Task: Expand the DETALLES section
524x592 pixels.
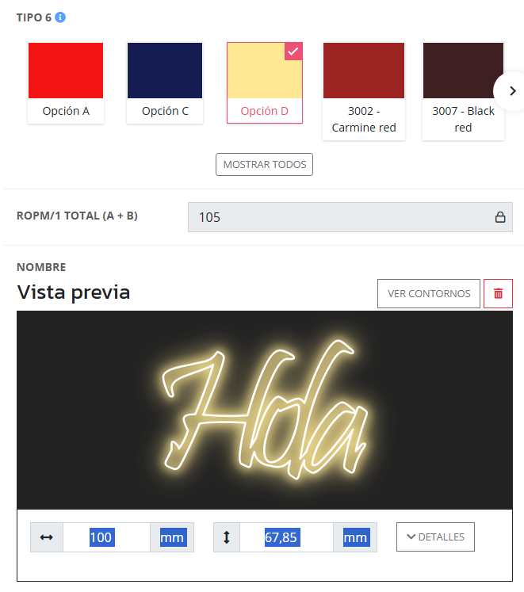Action: [435, 537]
